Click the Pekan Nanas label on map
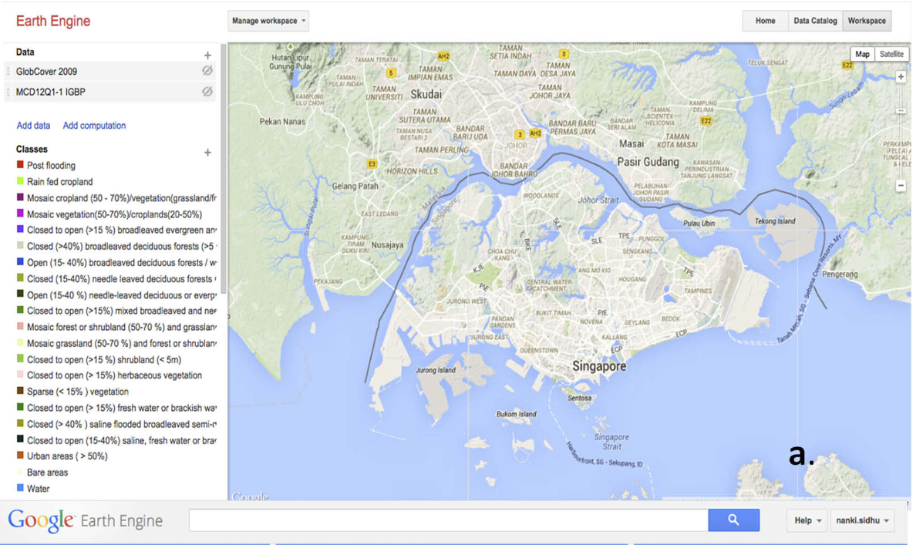The image size is (913, 545). coord(282,122)
